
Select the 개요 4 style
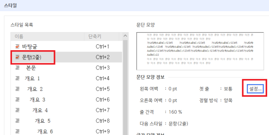click(x=66, y=110)
